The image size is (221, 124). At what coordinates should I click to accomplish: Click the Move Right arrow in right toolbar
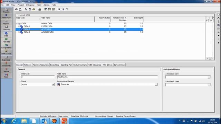(219, 43)
